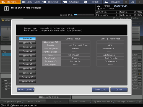Open the ALMACENAR tab
The image size is (143, 107).
72,2
